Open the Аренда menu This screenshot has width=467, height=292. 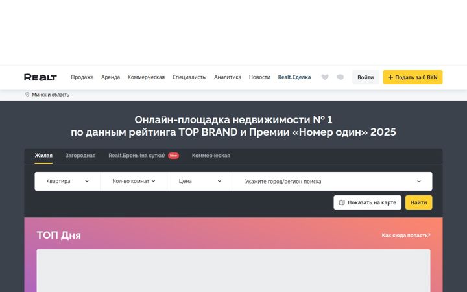[110, 77]
